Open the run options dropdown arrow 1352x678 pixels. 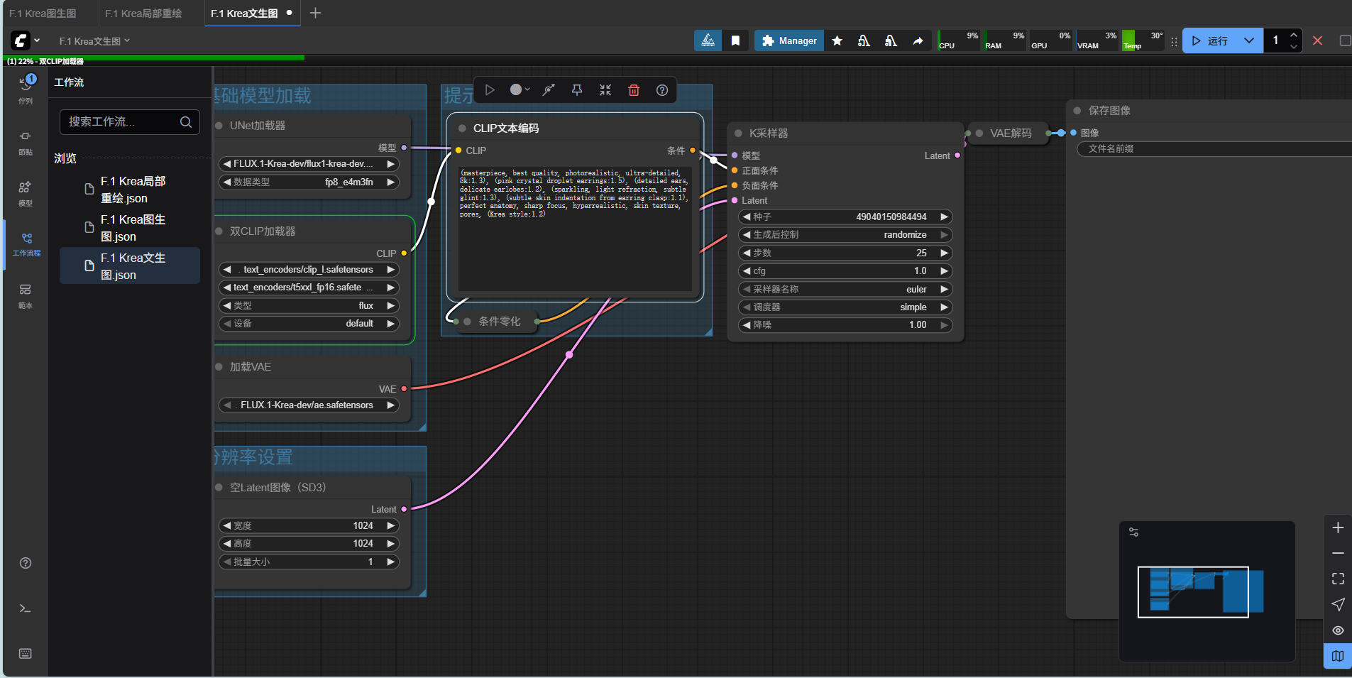[x=1249, y=40]
